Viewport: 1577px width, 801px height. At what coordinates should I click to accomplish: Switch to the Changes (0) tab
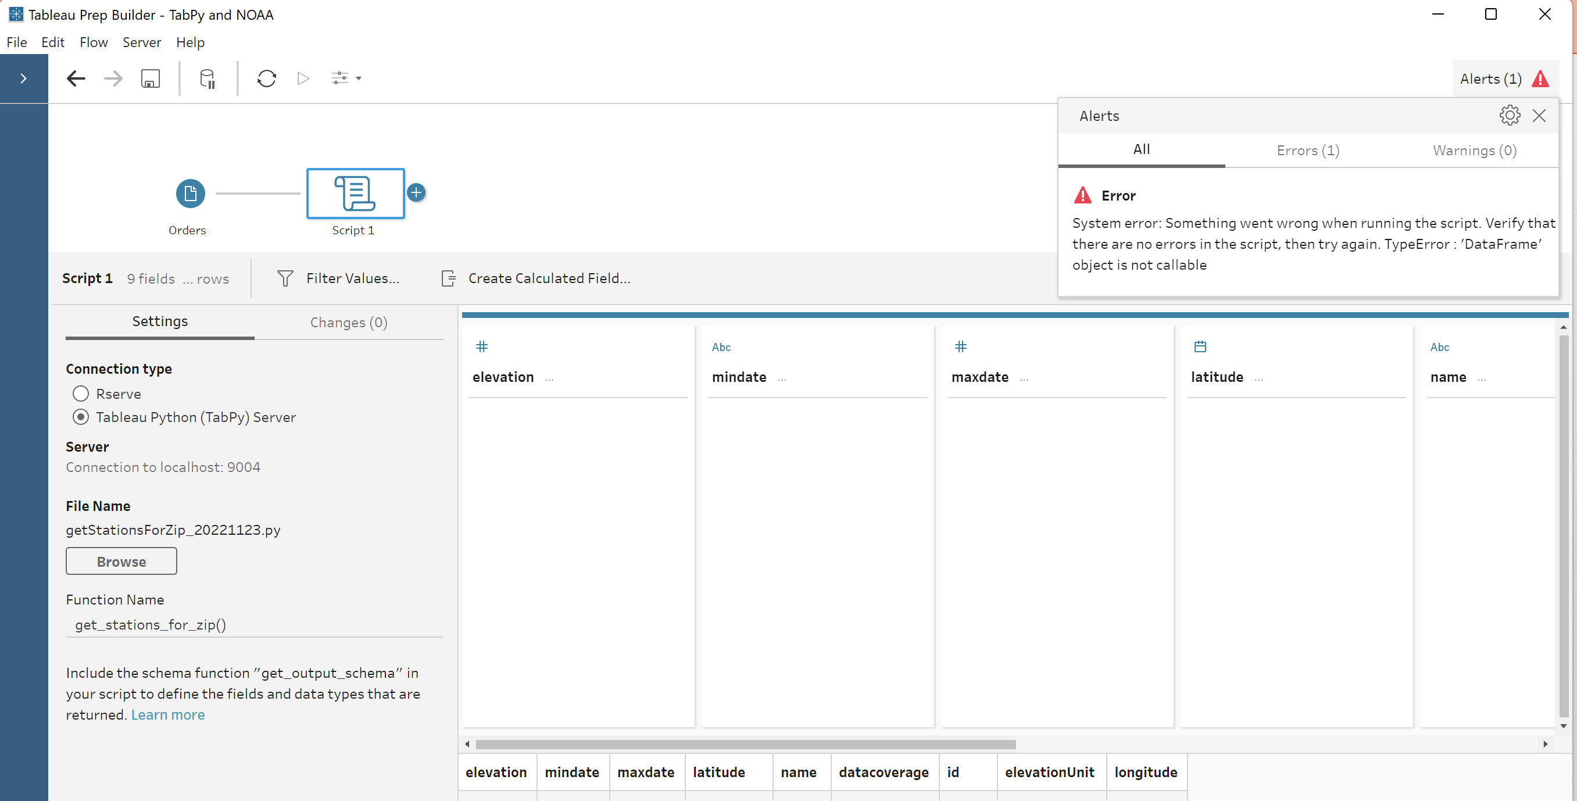click(x=348, y=322)
